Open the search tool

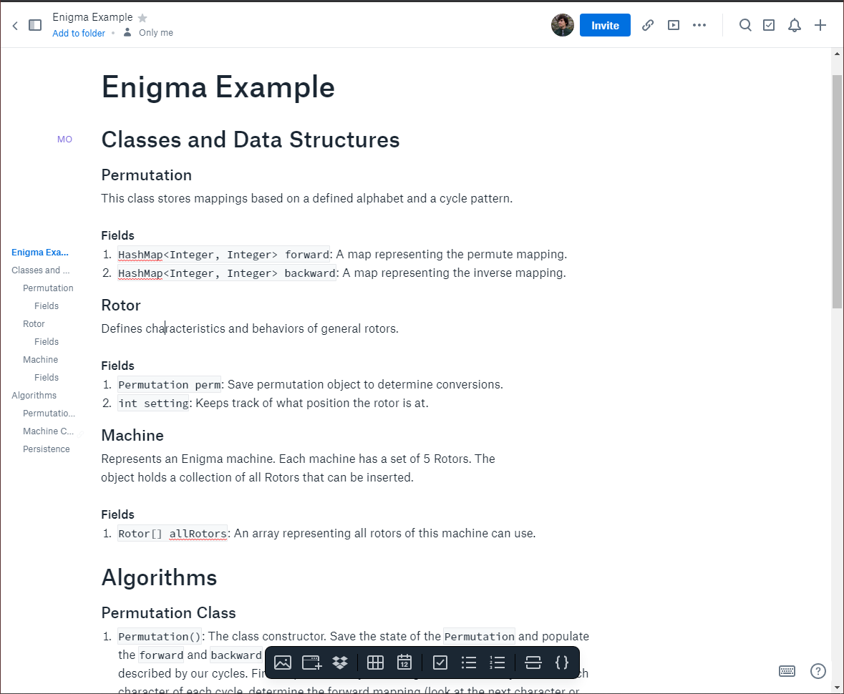coord(745,25)
